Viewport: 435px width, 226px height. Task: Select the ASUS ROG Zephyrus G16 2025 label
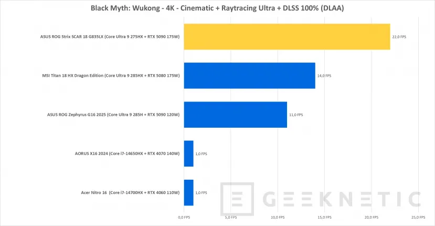(x=113, y=115)
